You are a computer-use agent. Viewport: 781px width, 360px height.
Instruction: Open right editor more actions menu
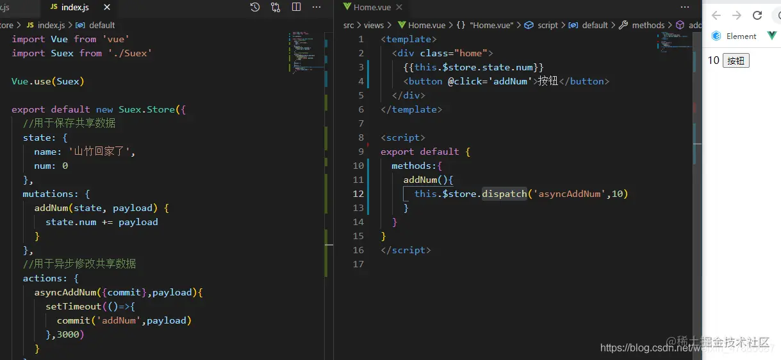[685, 7]
